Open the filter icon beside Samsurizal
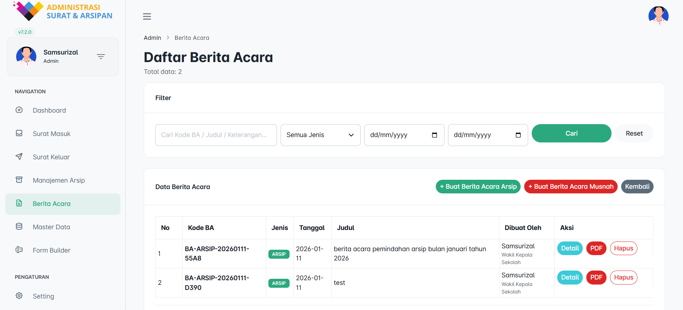The image size is (683, 310). [101, 57]
